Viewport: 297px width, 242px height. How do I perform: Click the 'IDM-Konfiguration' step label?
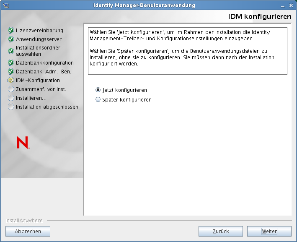click(38, 81)
